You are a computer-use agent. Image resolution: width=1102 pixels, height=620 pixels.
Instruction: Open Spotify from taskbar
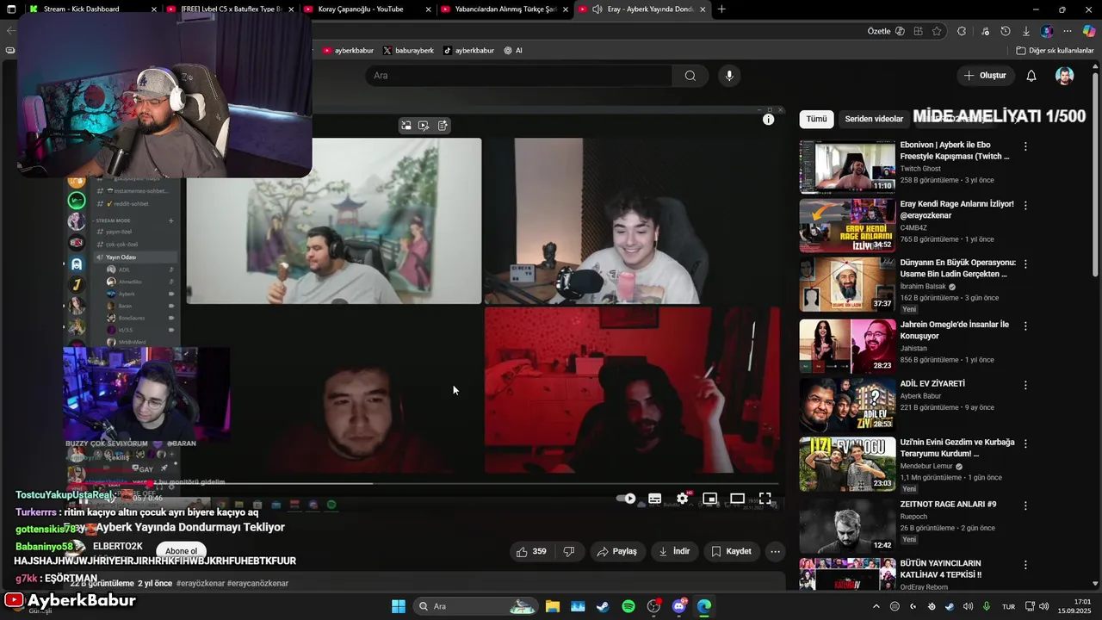628,606
